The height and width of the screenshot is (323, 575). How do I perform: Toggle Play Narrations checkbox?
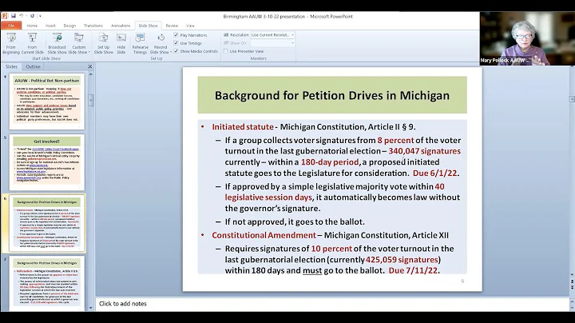[x=176, y=35]
